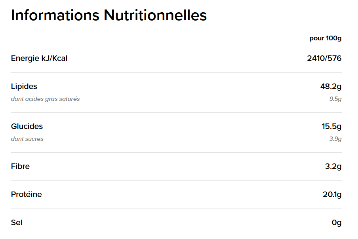This screenshot has height=239, width=358.
Task: Click the Protéine row label
Action: point(26,194)
